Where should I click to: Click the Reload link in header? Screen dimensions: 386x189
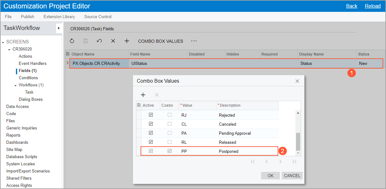pyautogui.click(x=373, y=6)
